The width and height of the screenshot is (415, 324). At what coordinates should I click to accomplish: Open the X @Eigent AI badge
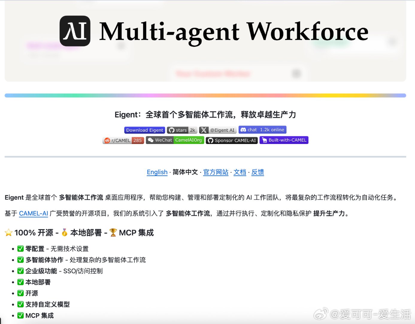[x=218, y=130]
